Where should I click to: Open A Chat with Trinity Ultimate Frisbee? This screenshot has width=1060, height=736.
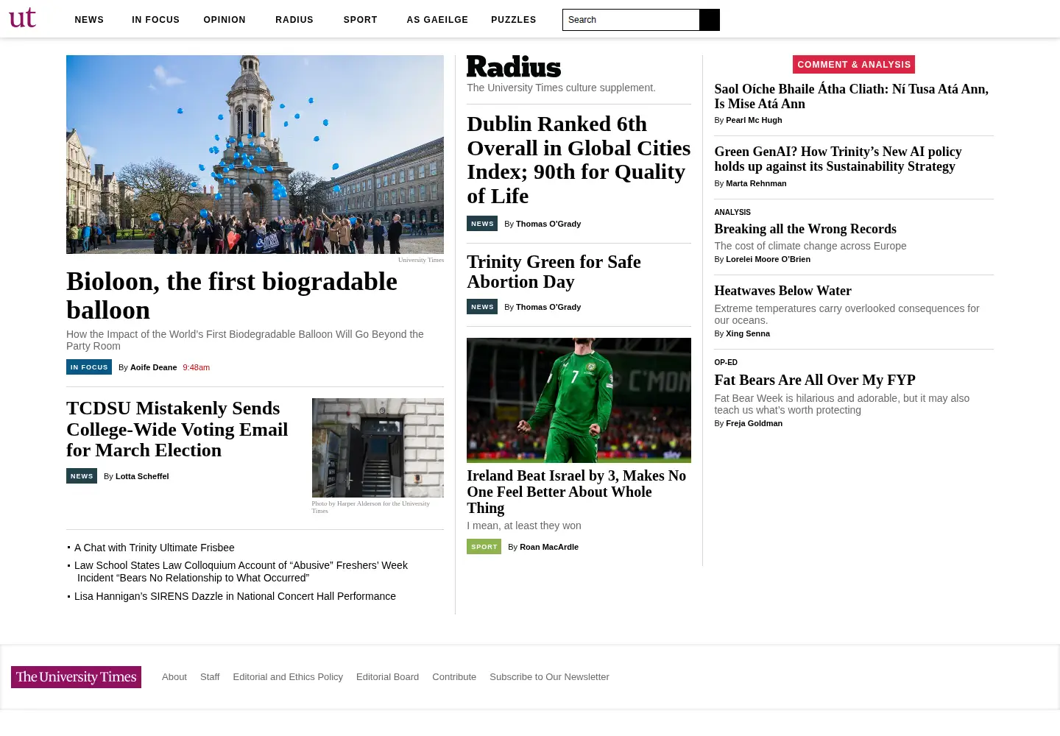coord(155,548)
